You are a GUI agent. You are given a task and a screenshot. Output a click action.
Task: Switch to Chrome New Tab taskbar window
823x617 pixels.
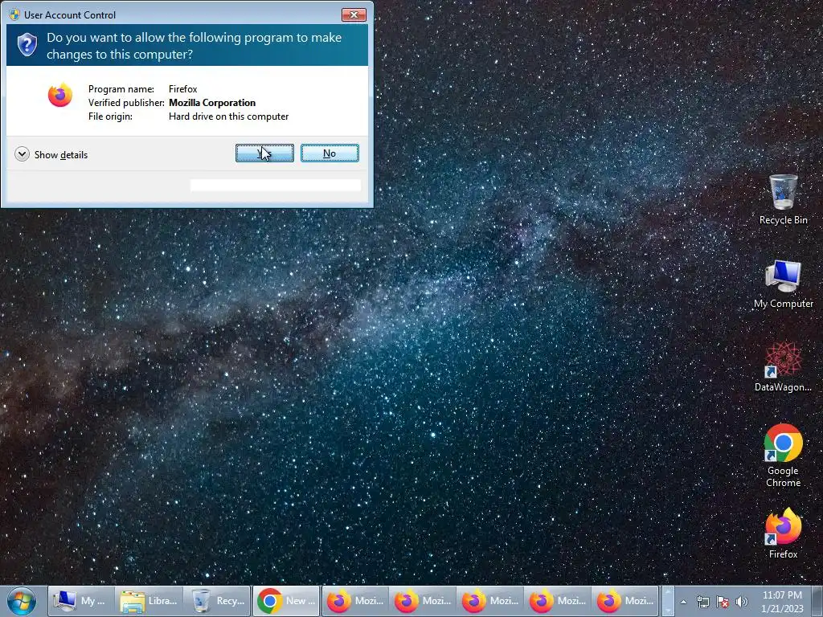point(286,601)
